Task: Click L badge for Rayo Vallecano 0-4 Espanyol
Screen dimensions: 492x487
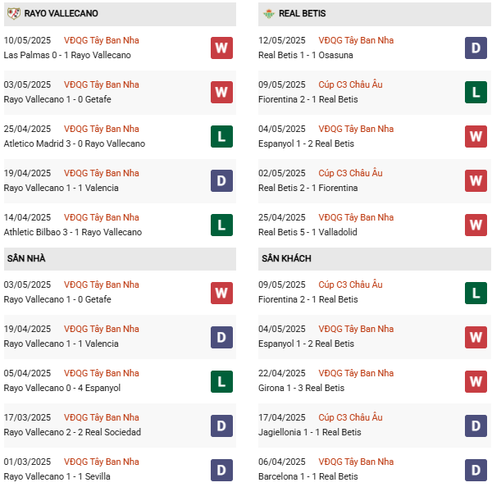Action: tap(221, 381)
